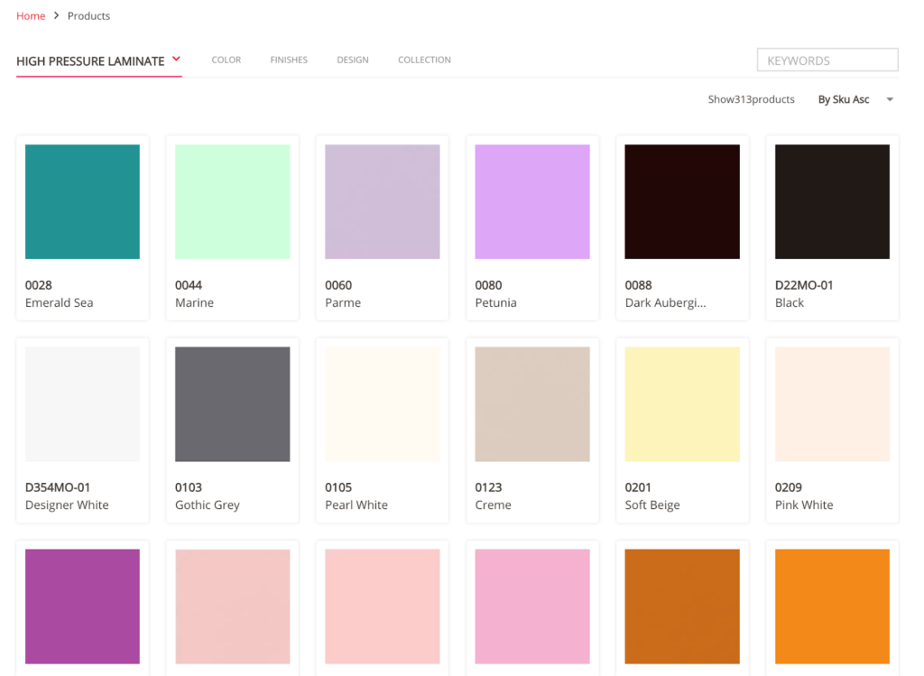The width and height of the screenshot is (924, 676).
Task: Open the By Sku Asc sort dropdown
Action: [x=844, y=99]
